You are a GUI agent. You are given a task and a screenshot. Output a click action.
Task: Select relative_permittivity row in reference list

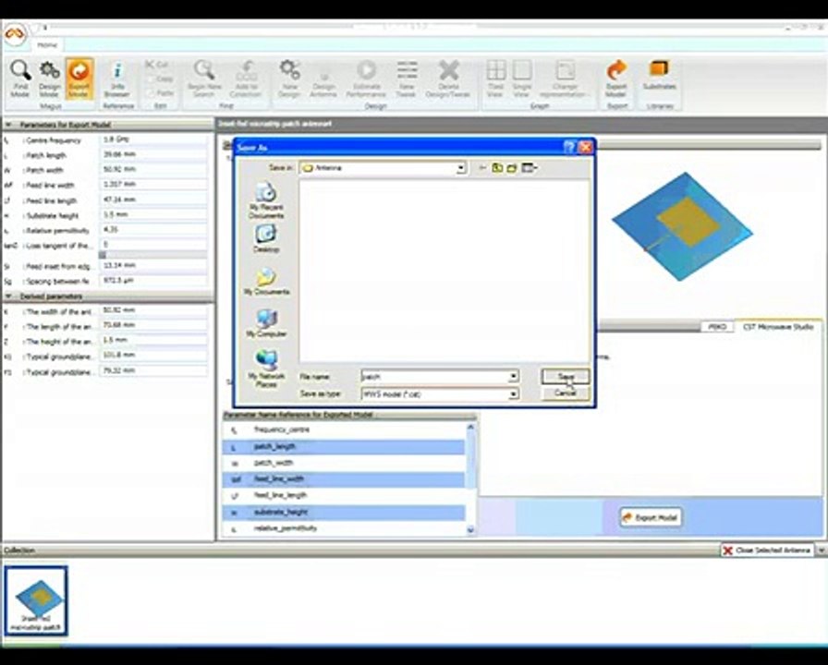[x=344, y=528]
